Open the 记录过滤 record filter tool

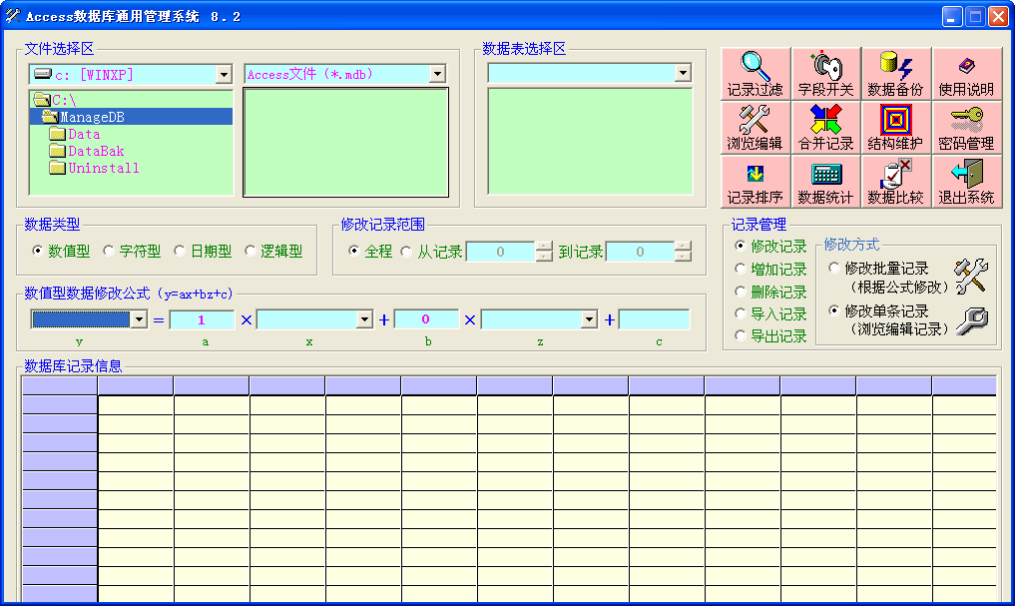tap(756, 74)
